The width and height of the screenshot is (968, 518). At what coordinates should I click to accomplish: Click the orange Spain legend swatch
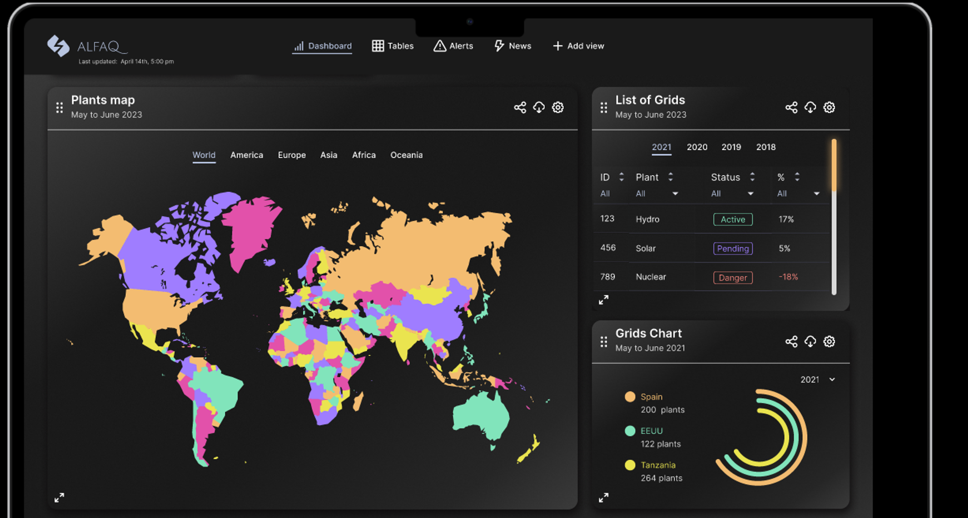(630, 397)
